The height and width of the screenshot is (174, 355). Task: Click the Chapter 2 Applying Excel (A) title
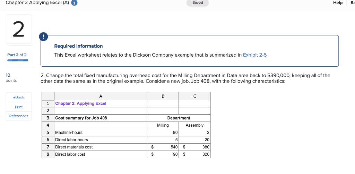(37, 3)
